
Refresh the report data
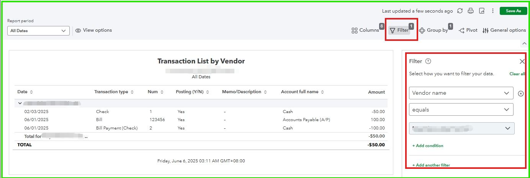460,11
